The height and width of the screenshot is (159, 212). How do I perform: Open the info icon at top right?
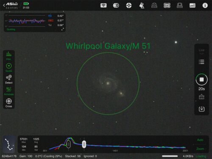(x=205, y=6)
